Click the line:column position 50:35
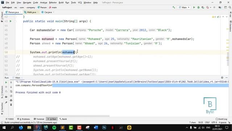Screen dimensions: 232x131 click(200, 122)
